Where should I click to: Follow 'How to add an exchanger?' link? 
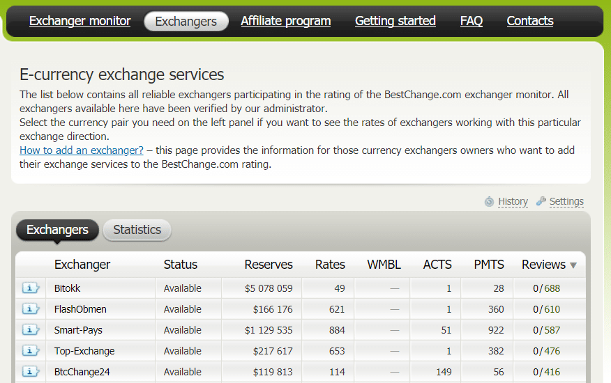coord(82,150)
